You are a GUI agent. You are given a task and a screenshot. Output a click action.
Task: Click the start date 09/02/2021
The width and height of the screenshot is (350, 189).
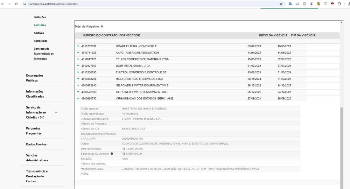254,46
